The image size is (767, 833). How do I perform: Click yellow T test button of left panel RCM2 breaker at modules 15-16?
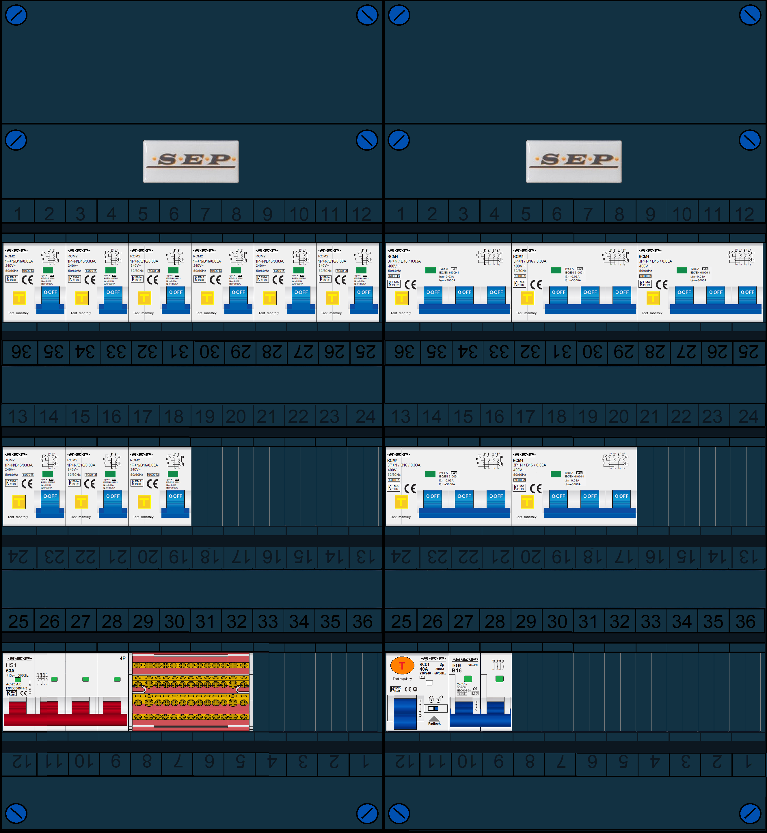81,501
